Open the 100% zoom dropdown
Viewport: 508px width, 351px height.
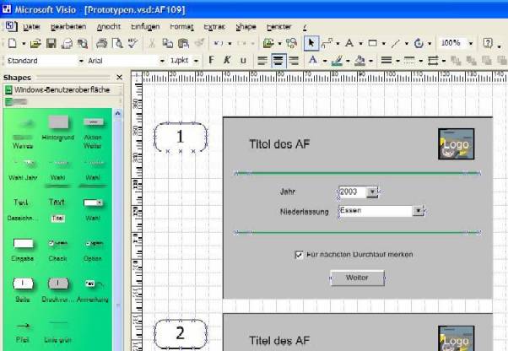point(470,43)
